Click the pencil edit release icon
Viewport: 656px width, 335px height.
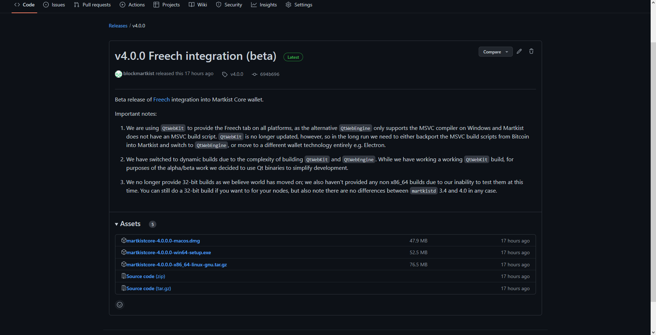pos(519,51)
